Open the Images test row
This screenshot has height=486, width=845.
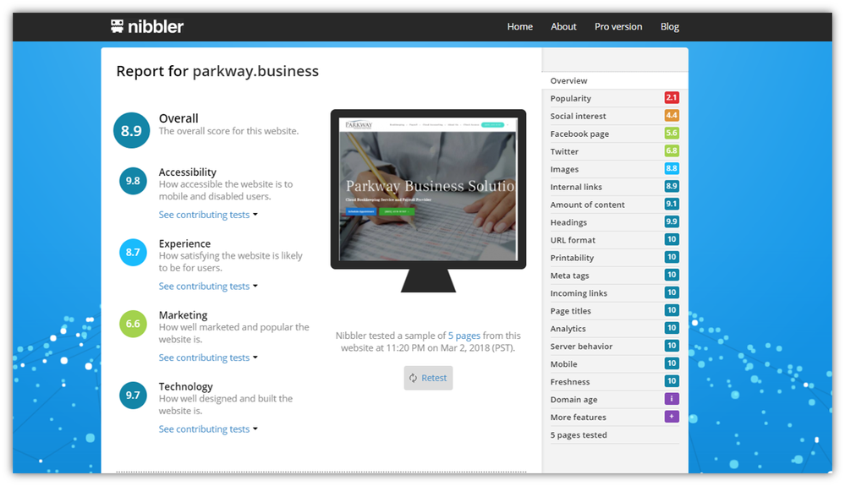coord(615,170)
